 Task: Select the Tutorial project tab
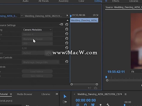point(4,94)
